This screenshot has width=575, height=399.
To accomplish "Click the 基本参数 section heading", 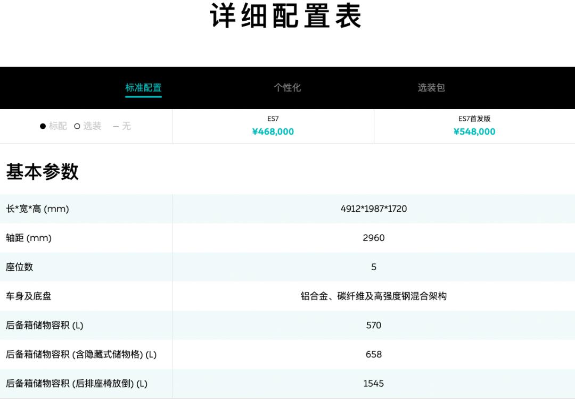I will coord(42,171).
